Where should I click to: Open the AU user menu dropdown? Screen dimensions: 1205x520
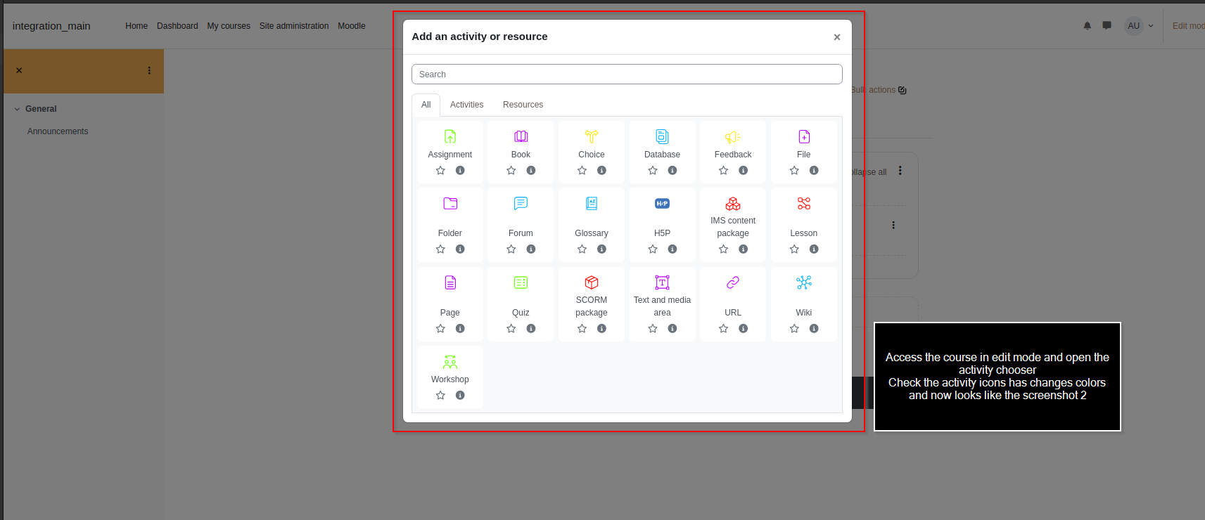point(1140,26)
